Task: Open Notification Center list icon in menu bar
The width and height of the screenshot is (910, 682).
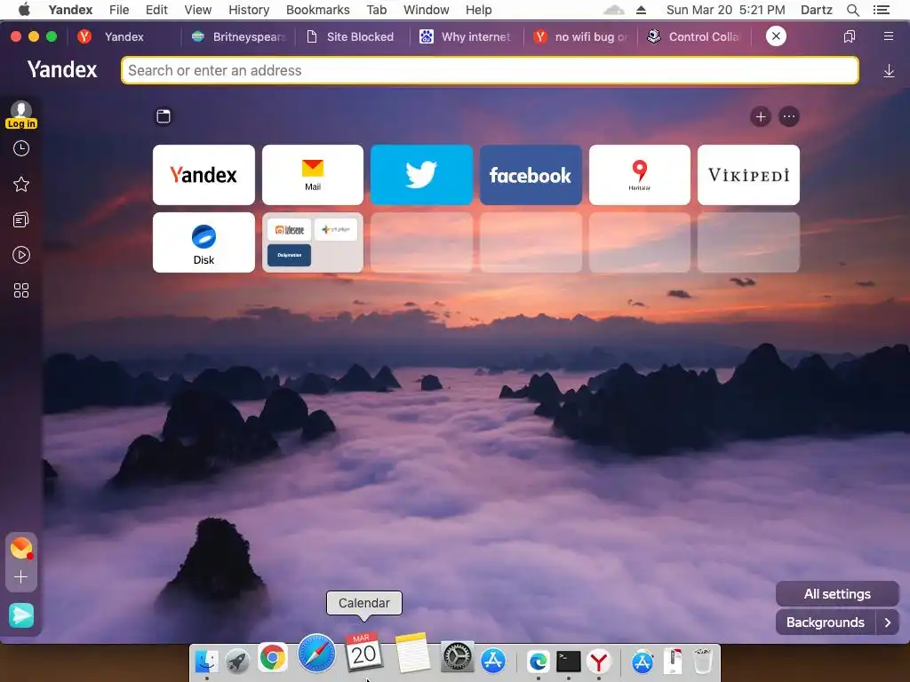Action: [x=881, y=10]
